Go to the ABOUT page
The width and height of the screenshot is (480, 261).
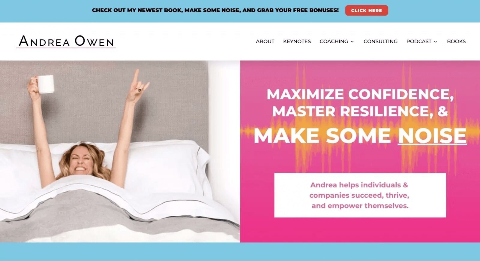coord(265,41)
